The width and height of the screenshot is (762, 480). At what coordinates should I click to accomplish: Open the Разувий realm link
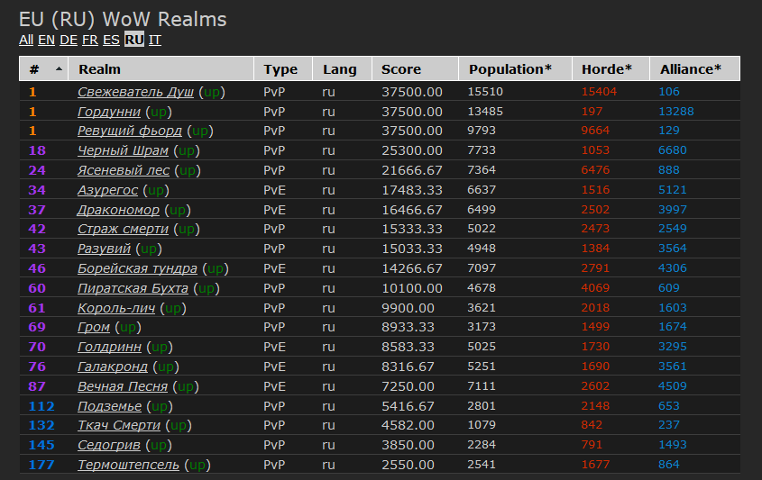104,249
